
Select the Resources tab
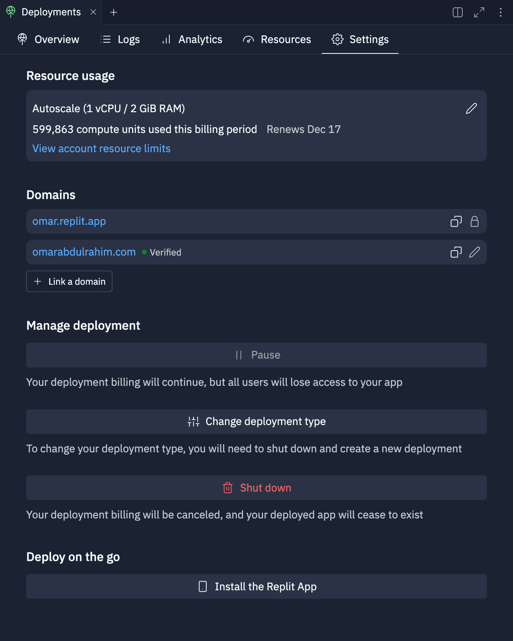tap(277, 39)
